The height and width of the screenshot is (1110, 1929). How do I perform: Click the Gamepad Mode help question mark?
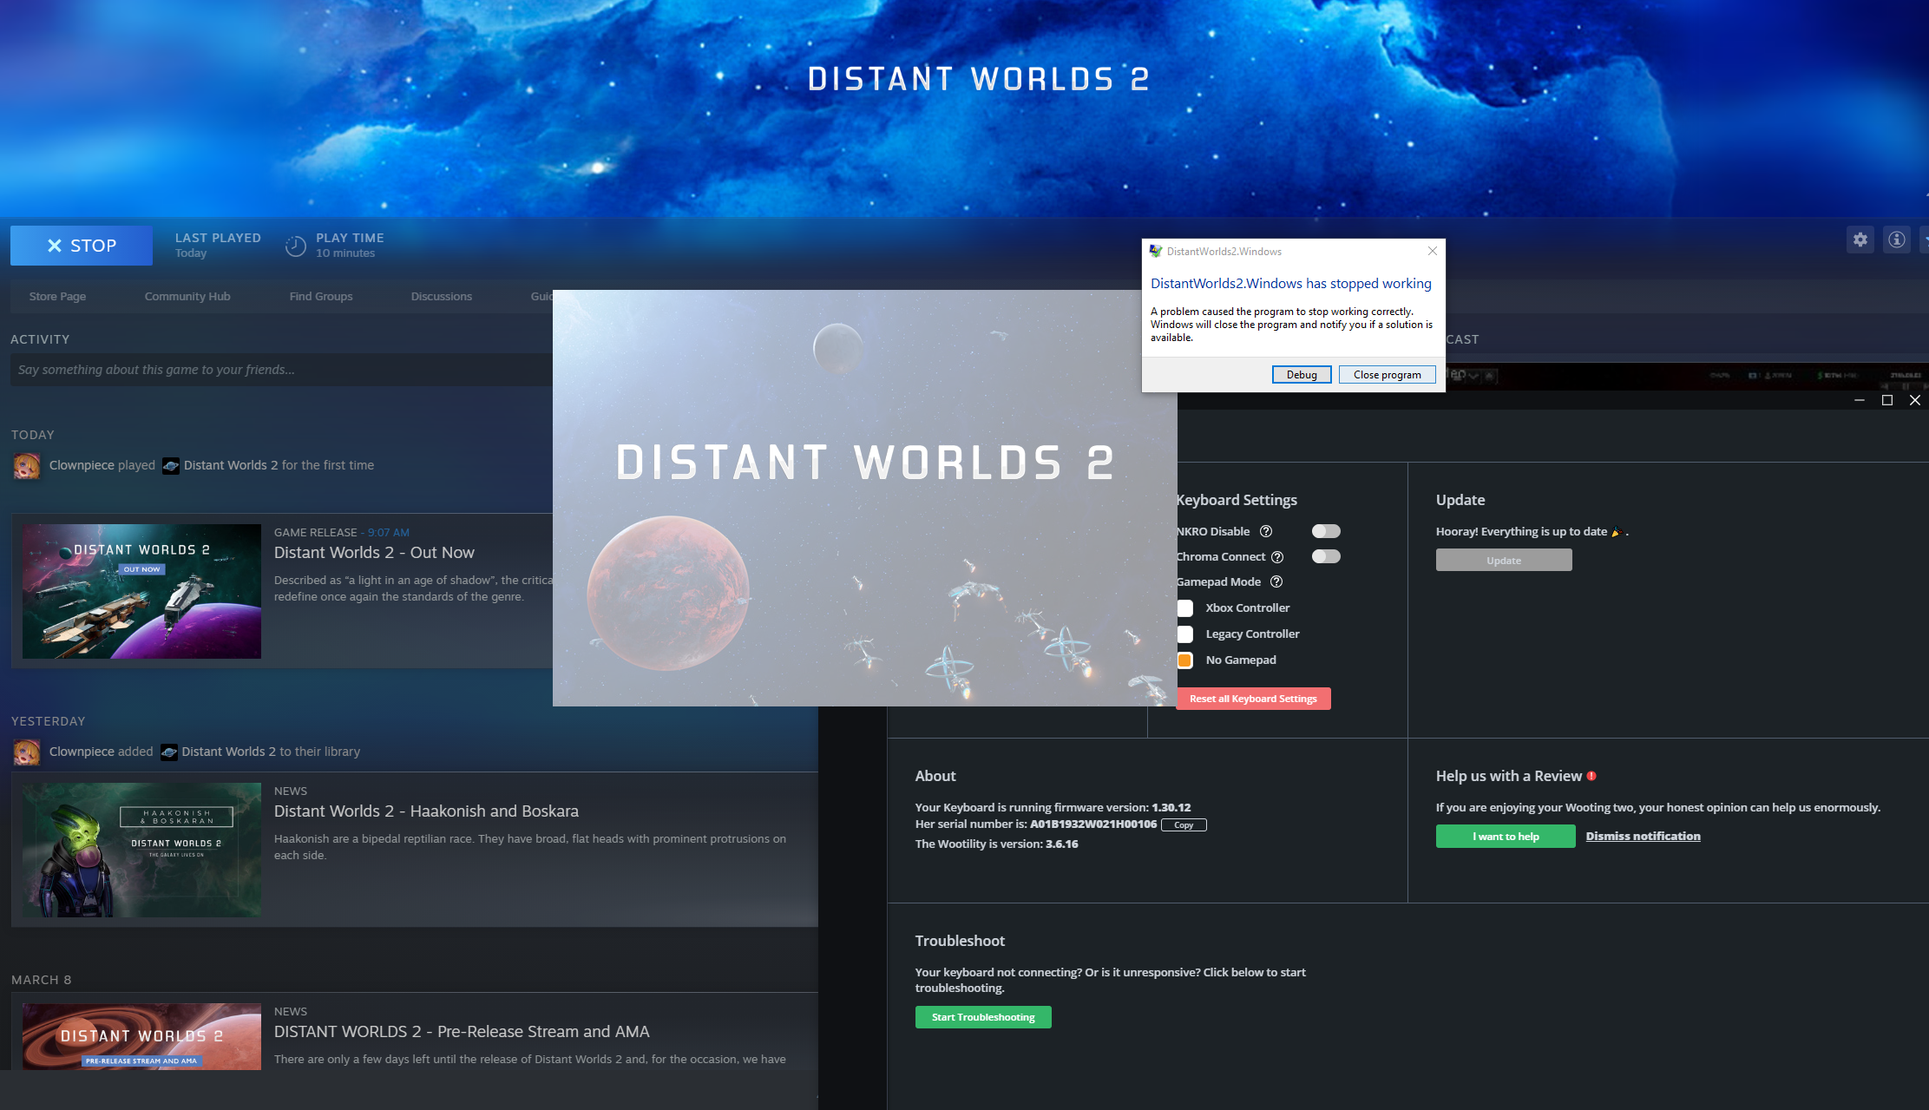pyautogui.click(x=1276, y=582)
